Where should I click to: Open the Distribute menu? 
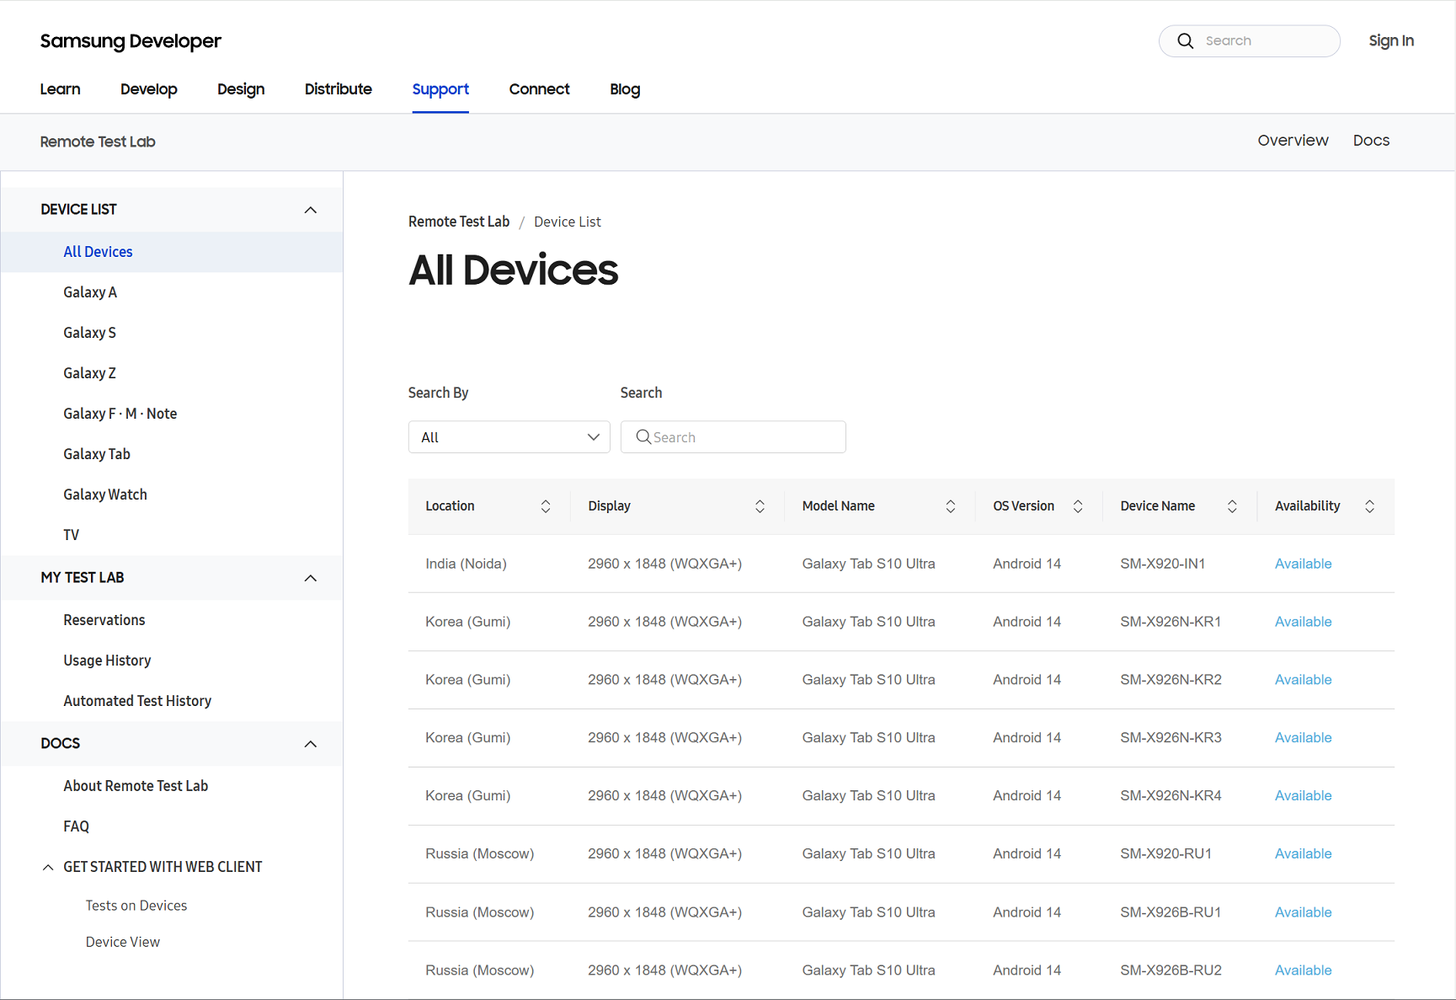tap(339, 89)
